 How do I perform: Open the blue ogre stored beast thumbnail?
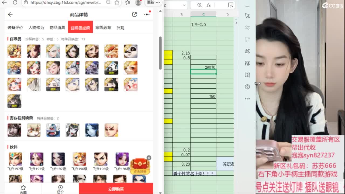53,130
